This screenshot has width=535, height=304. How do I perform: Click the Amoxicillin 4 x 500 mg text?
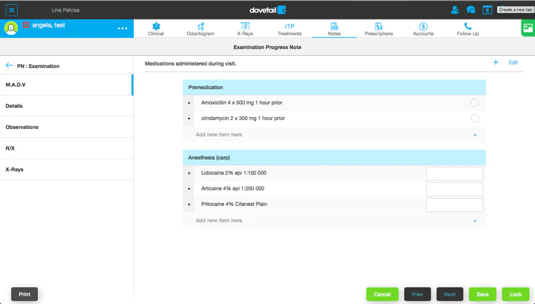point(241,103)
